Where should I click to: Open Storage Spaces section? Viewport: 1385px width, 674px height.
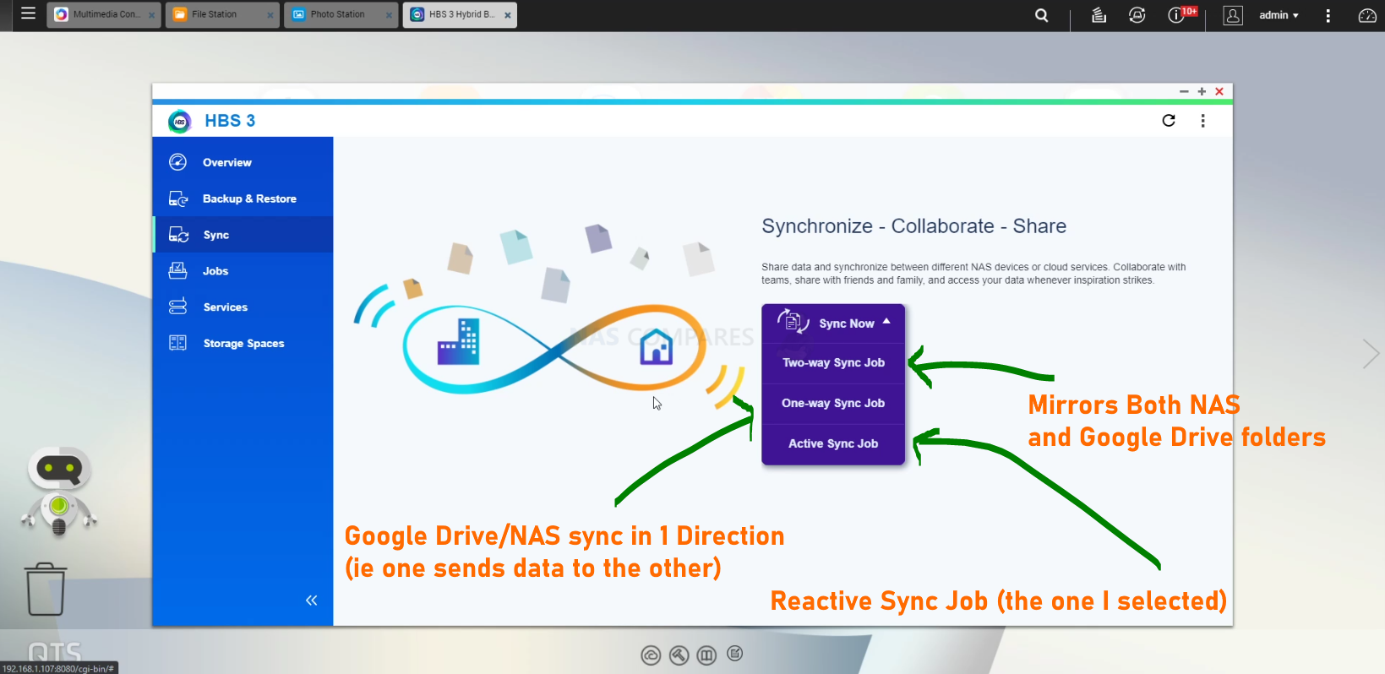[243, 344]
